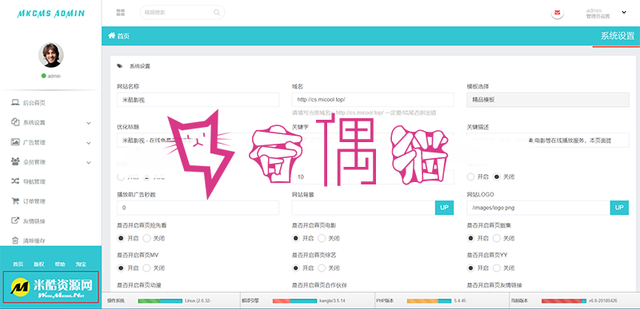The width and height of the screenshot is (640, 309).
Task: Click the trash icon for 清除缓存
Action: (x=15, y=240)
